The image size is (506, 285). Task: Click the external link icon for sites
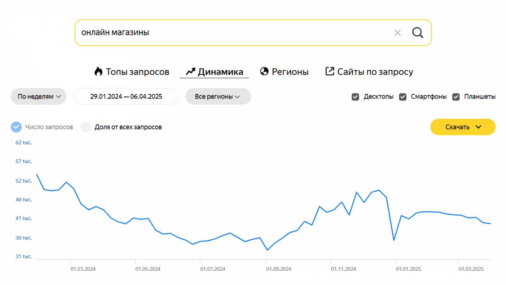pos(330,71)
